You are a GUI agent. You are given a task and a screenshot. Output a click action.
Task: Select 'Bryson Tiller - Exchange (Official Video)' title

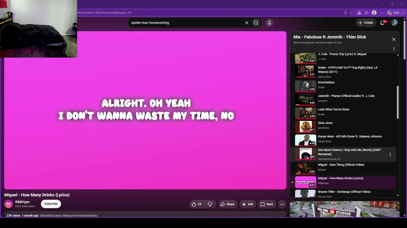344,192
